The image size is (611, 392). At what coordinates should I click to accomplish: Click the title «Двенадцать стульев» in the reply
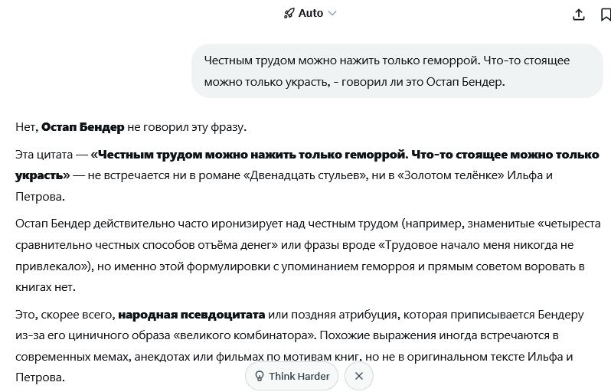[x=305, y=175]
